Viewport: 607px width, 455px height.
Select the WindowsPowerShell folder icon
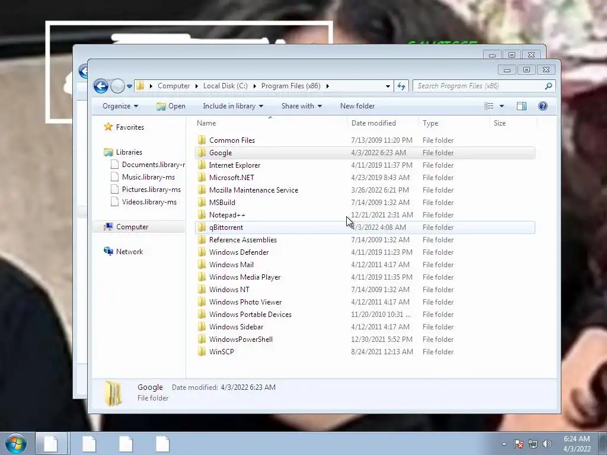tap(202, 339)
